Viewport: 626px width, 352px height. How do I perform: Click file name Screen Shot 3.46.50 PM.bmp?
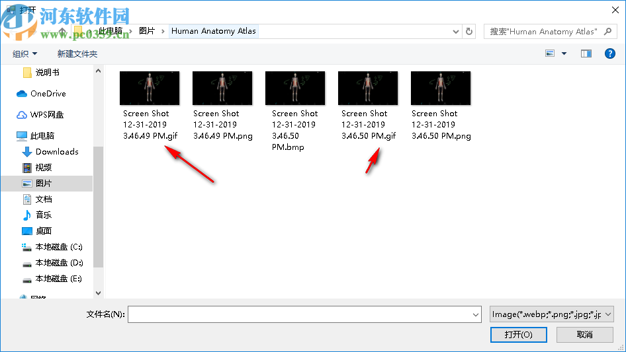pyautogui.click(x=294, y=130)
